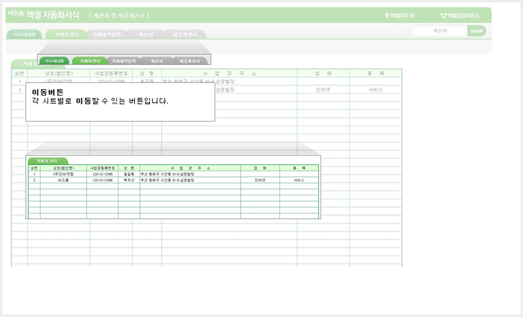The image size is (523, 317).
Task: Click the [계산서 및 세금계산서] subtitle text
Action: [x=119, y=16]
